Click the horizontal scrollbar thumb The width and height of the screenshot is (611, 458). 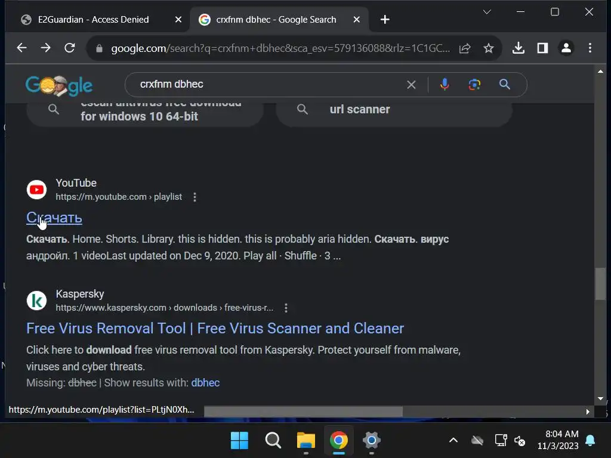click(303, 411)
